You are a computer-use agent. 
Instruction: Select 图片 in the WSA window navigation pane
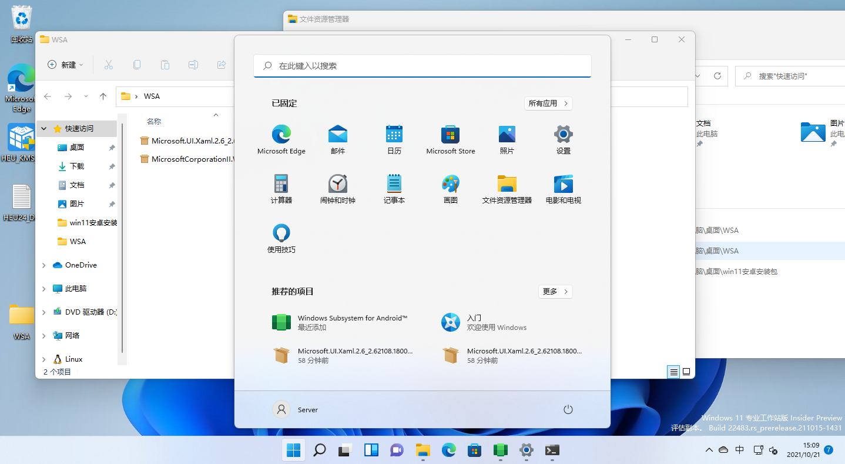point(78,204)
